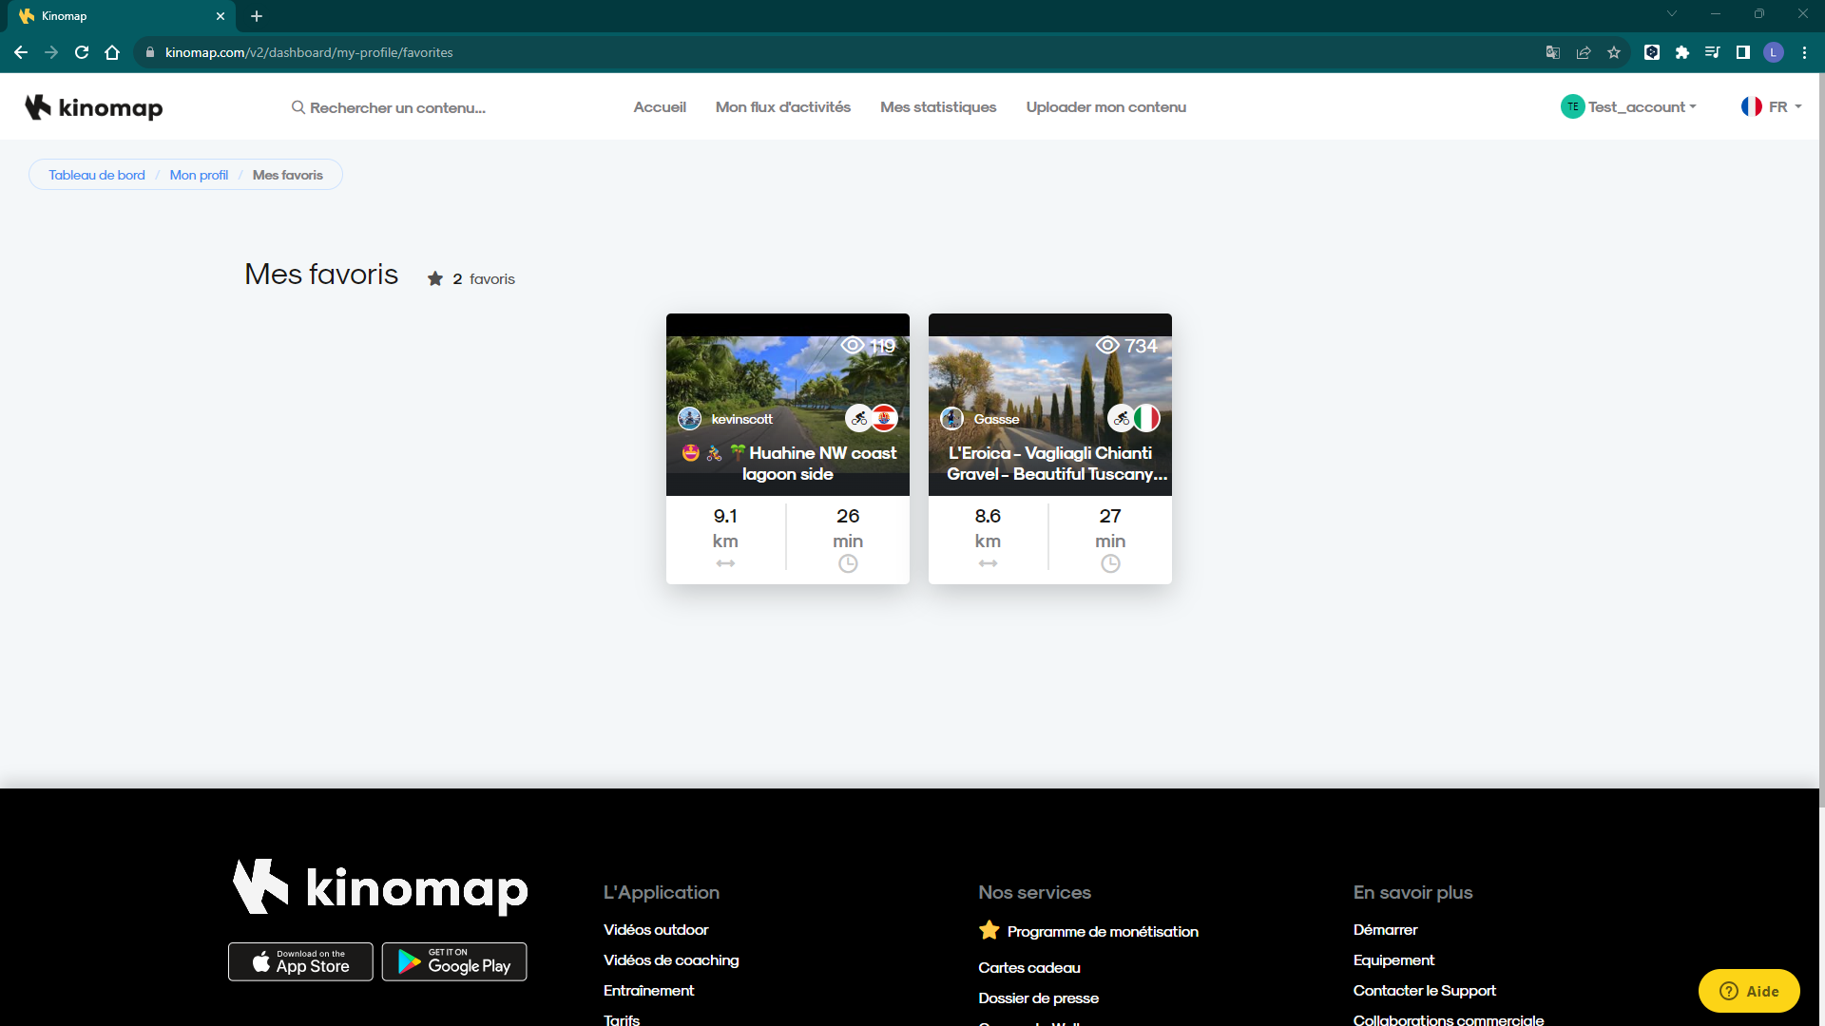The height and width of the screenshot is (1026, 1825).
Task: Reload the page with refresh icon
Action: click(x=82, y=52)
